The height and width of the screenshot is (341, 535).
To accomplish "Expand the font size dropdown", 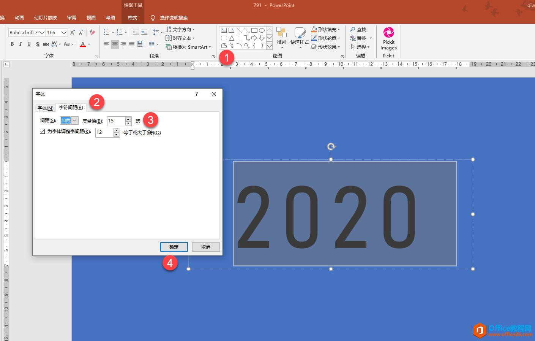I will [x=64, y=33].
